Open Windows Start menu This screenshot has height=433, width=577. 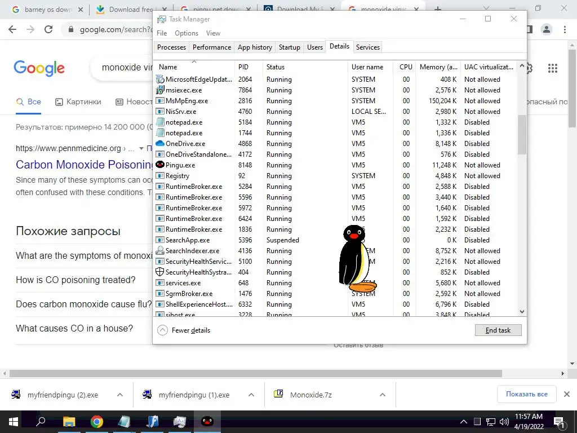pos(13,422)
